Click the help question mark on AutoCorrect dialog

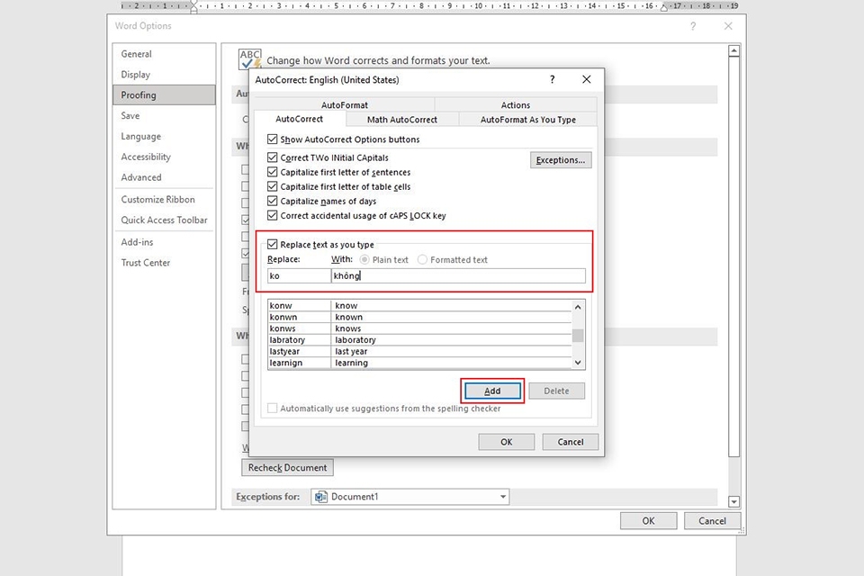click(552, 79)
